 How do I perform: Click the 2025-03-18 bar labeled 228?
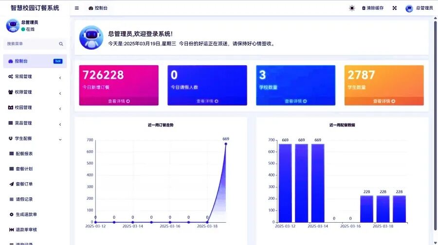pyautogui.click(x=383, y=209)
